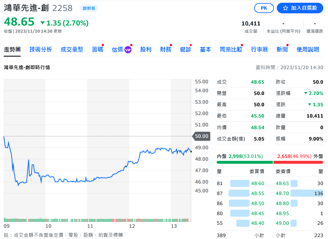
Task: Click the green down-arrow beside 1.35 (2.70%)
Action: (43, 23)
